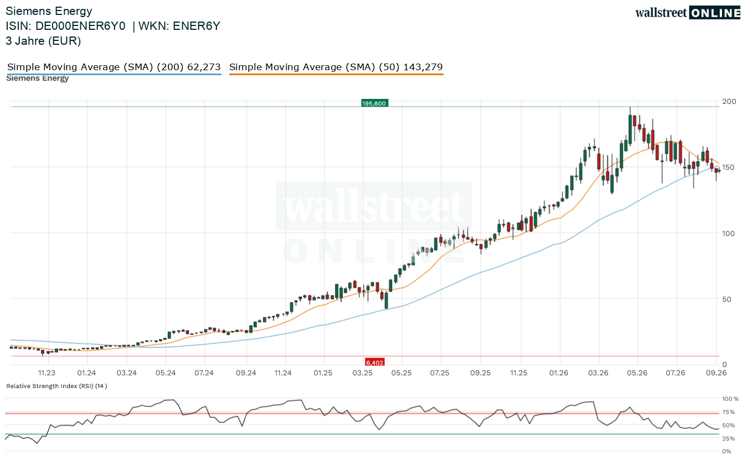Select the 100 % RSI axis label
The image size is (747, 466).
(x=730, y=399)
